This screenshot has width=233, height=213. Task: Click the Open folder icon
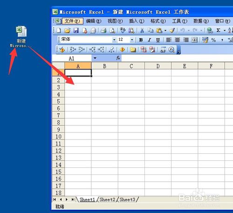click(x=67, y=30)
